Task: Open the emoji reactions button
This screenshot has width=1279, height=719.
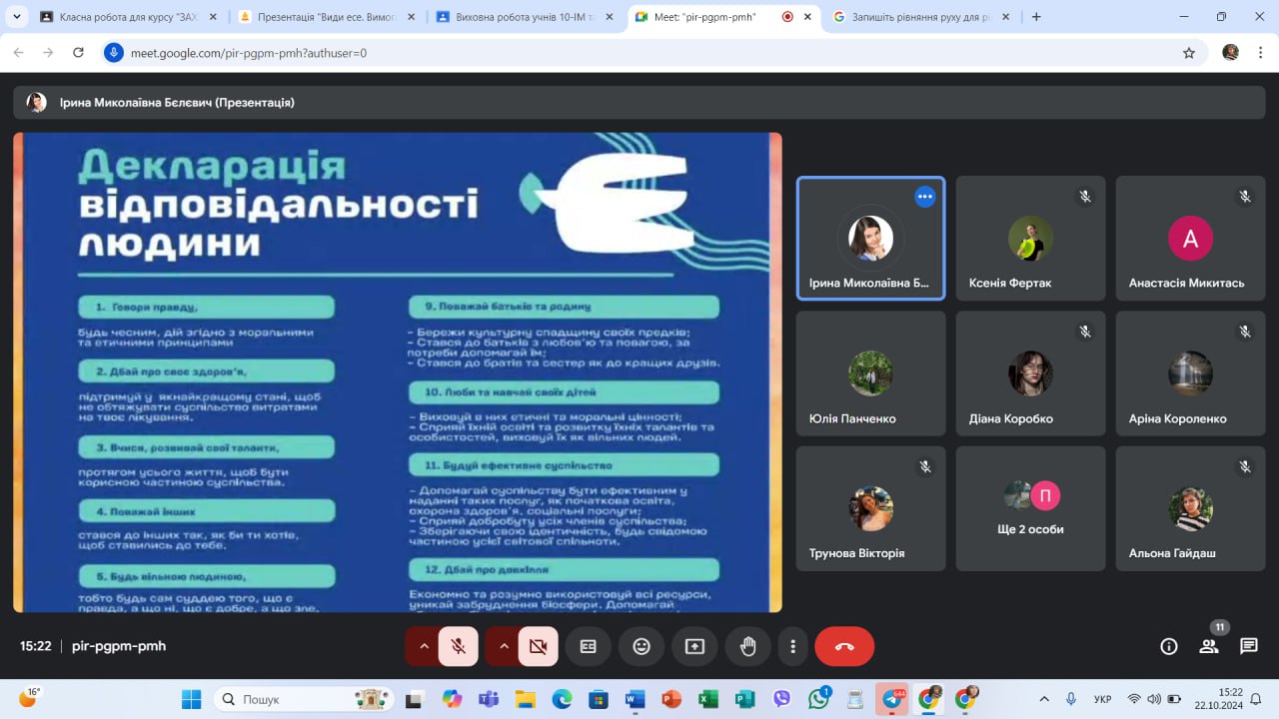Action: coord(641,646)
